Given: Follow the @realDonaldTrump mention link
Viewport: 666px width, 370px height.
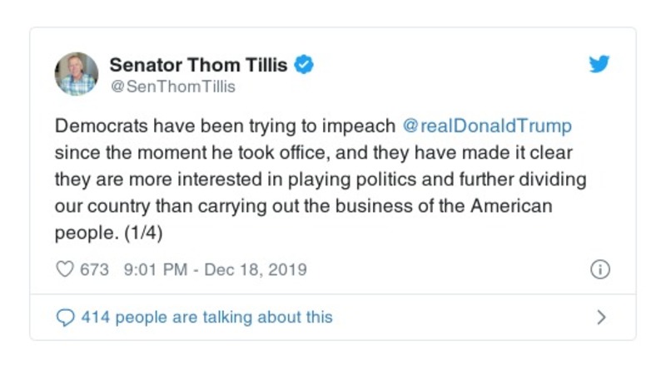Looking at the screenshot, I should coord(486,126).
